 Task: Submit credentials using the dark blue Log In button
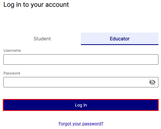coord(81,105)
